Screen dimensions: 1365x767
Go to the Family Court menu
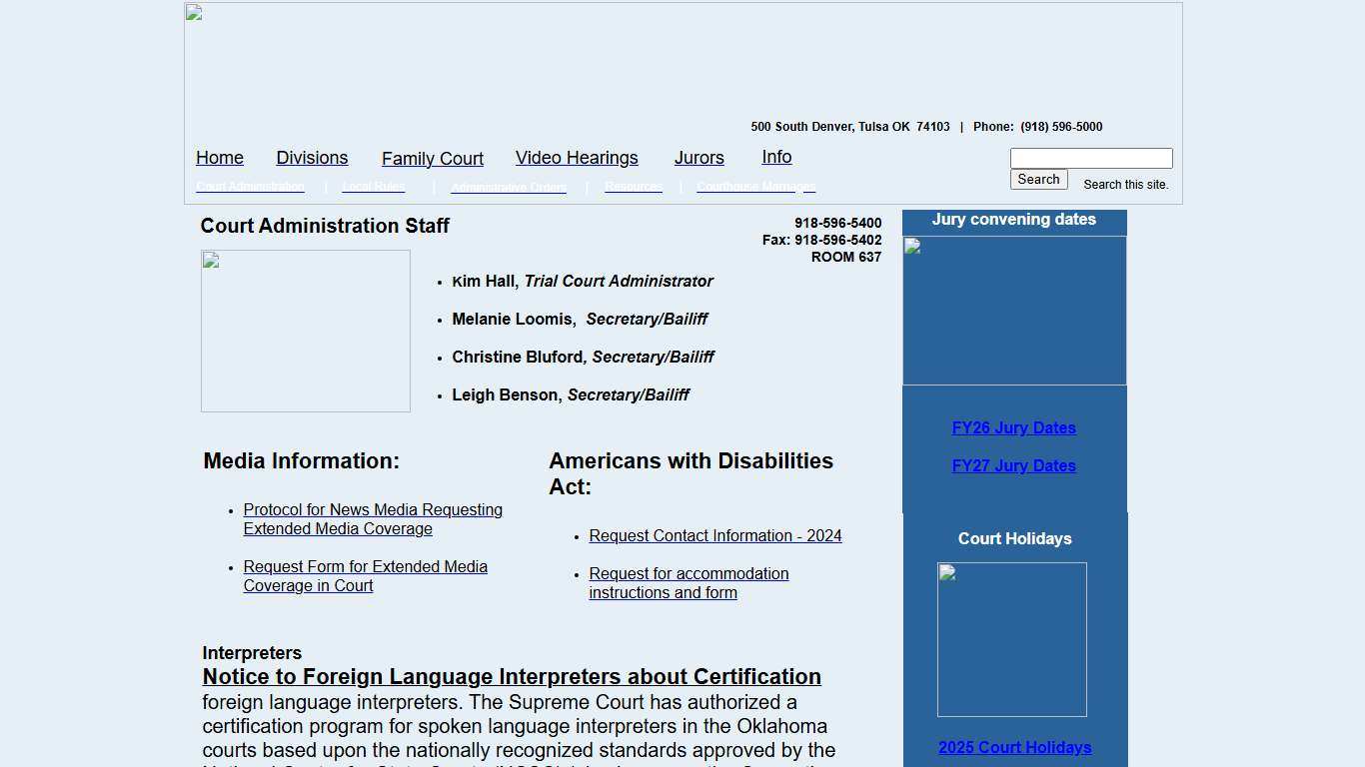coord(433,159)
